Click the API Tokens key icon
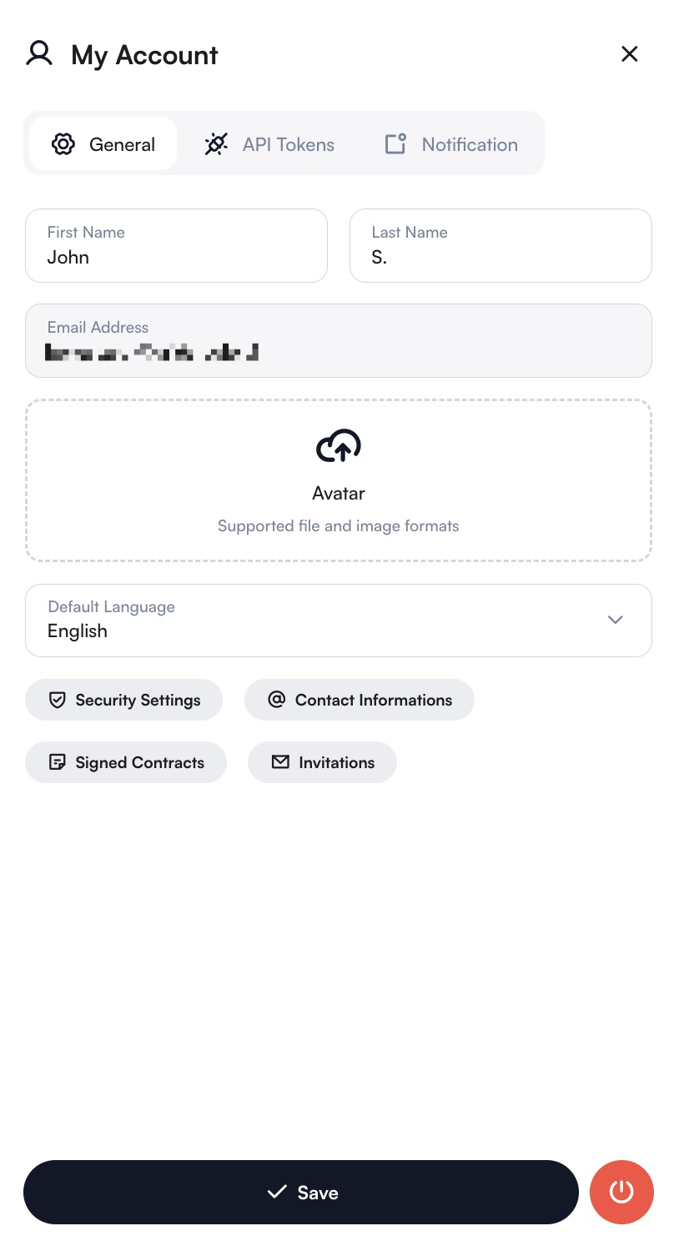The height and width of the screenshot is (1251, 679). coord(216,143)
